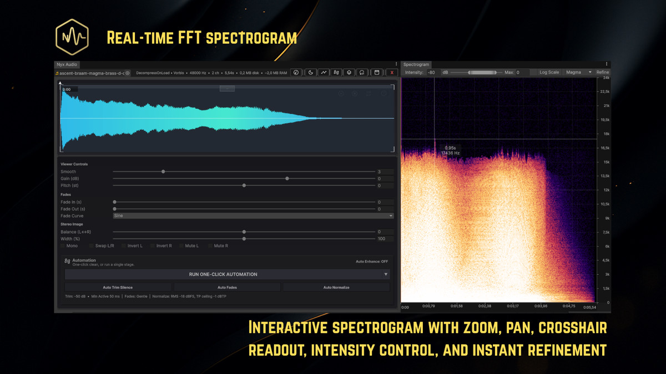The height and width of the screenshot is (374, 666).
Task: Adjust the Intensity slider
Action: pyautogui.click(x=482, y=72)
